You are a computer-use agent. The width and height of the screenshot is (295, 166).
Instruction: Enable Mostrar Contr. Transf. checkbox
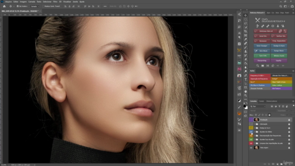pyautogui.click(x=43, y=6)
